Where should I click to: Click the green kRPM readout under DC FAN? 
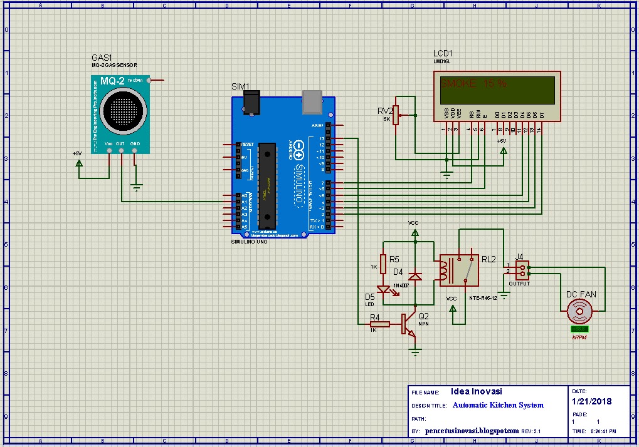[x=579, y=329]
